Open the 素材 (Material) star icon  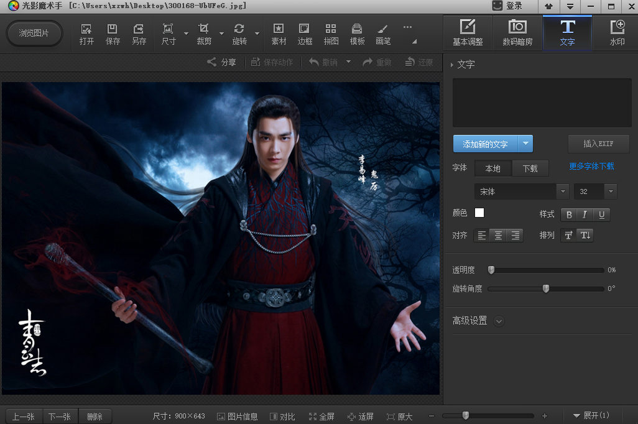coord(279,34)
